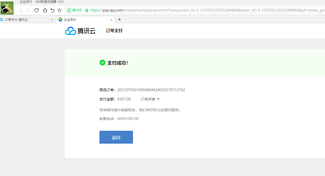Click the green padlock security icon

click(87, 10)
